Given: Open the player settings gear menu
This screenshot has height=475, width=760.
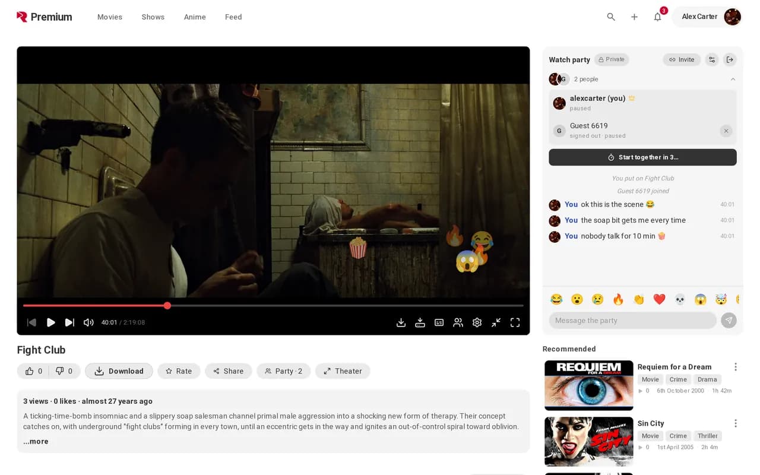Looking at the screenshot, I should (477, 322).
